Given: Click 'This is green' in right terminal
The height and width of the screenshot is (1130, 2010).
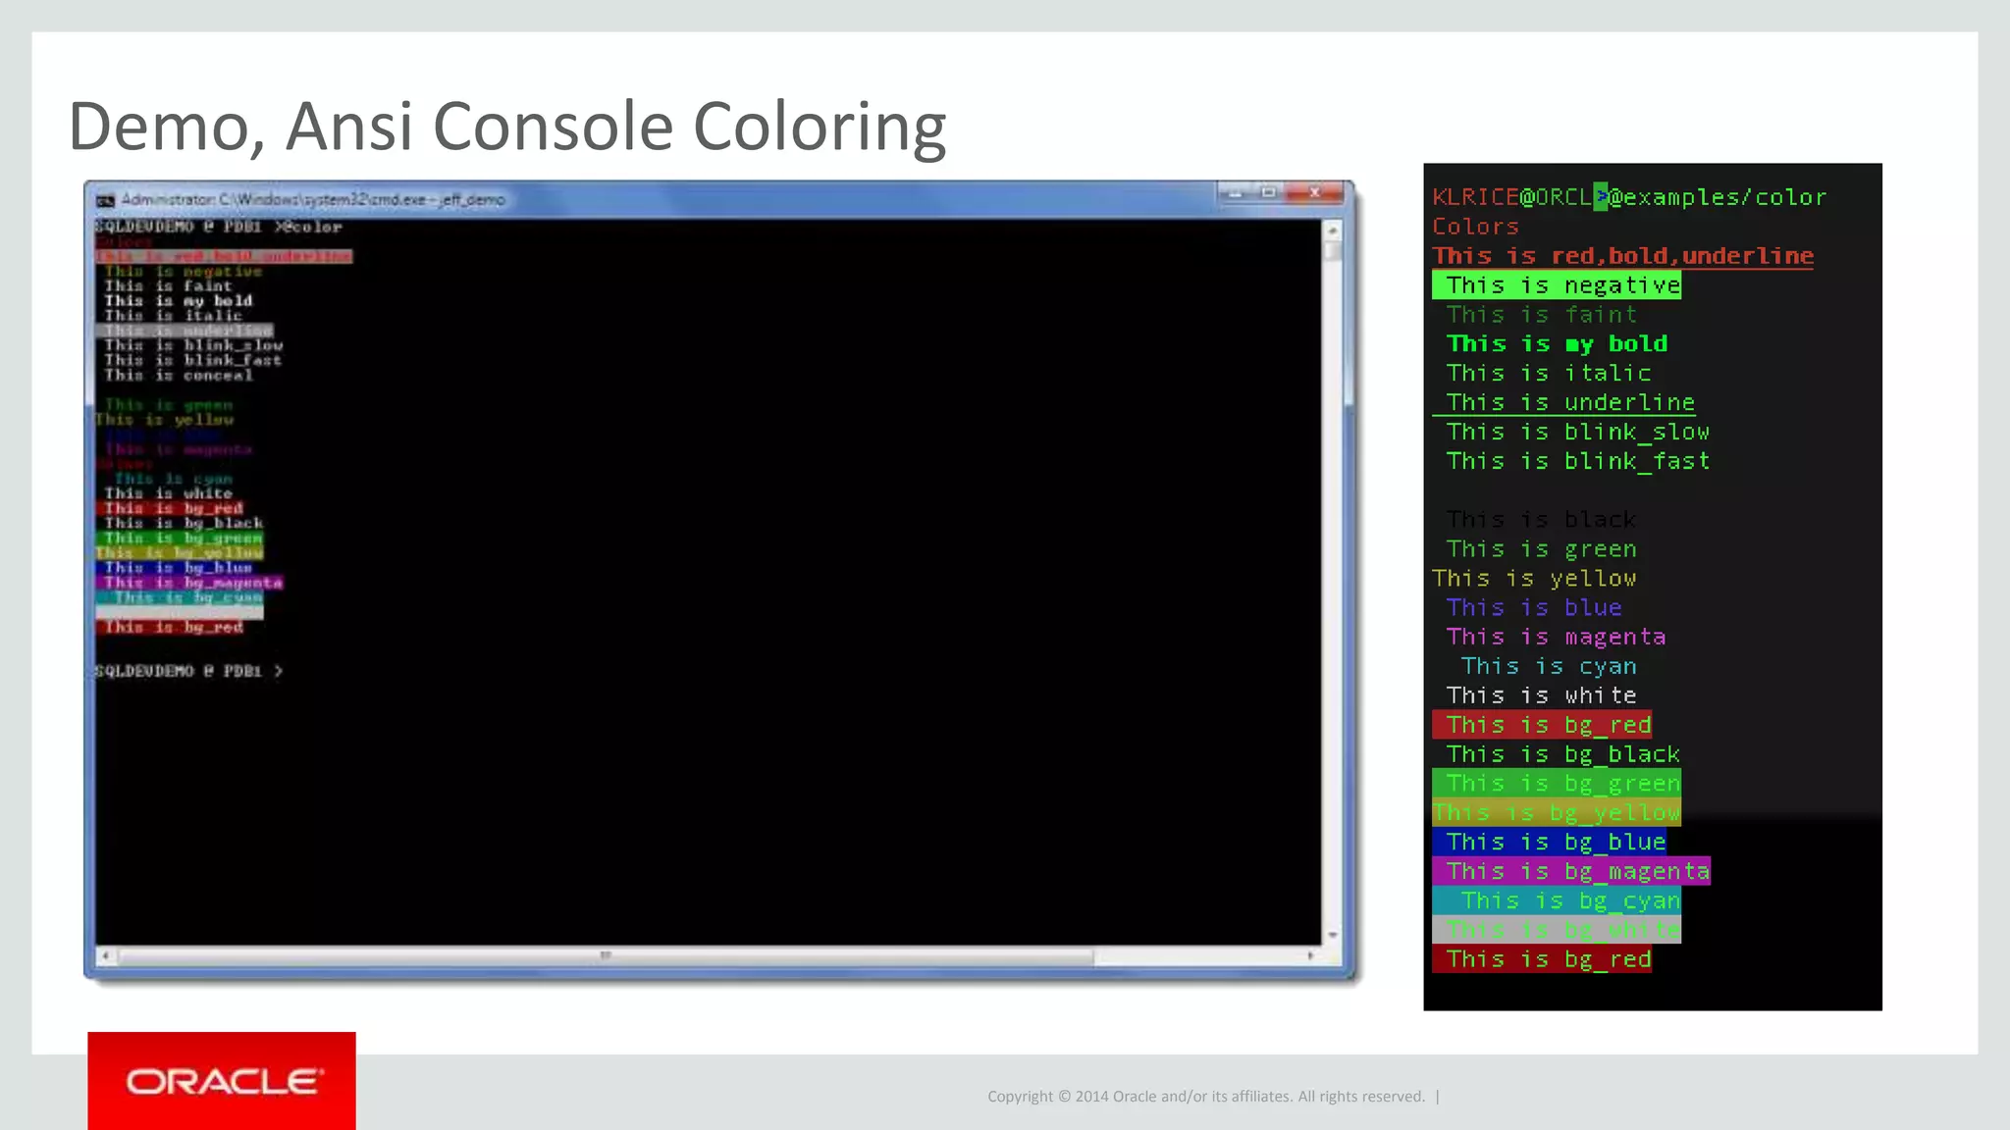Looking at the screenshot, I should coord(1541,549).
